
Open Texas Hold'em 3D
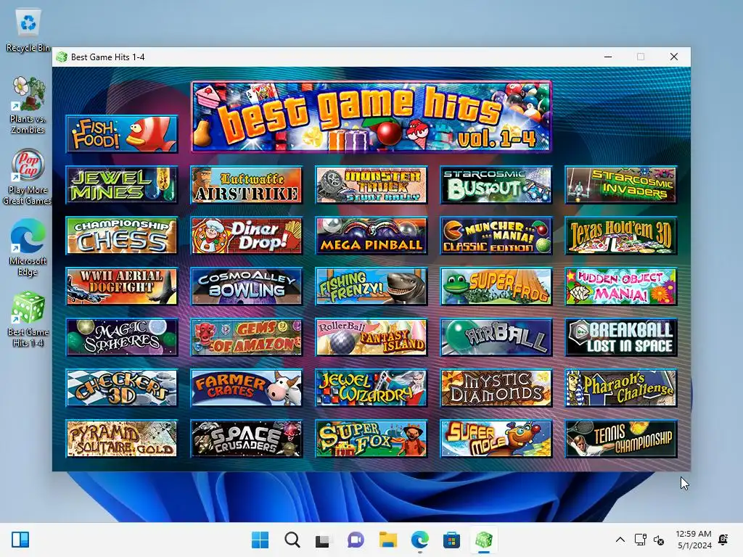tap(621, 236)
